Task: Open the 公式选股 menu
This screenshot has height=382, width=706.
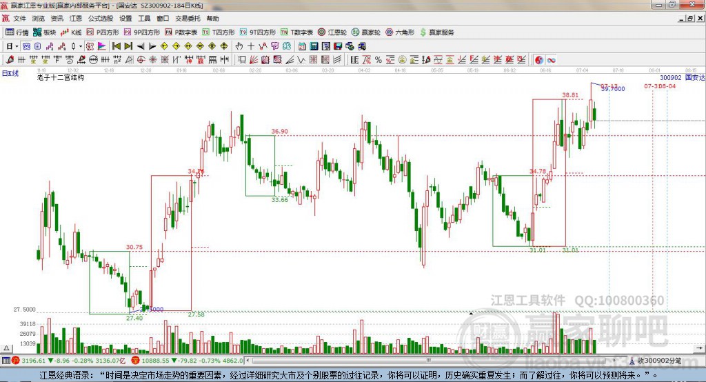Action: pyautogui.click(x=101, y=19)
